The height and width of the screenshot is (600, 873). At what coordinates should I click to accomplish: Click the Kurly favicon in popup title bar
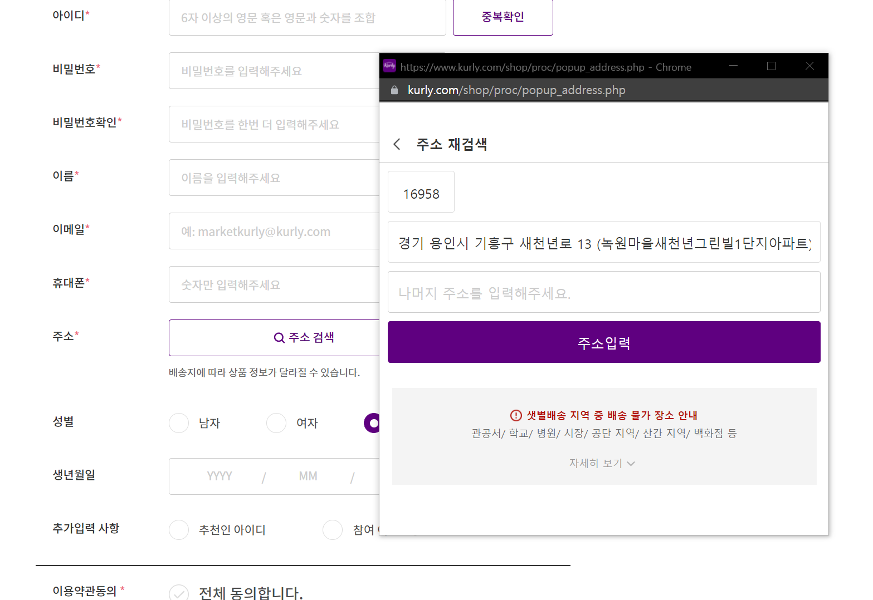coord(389,66)
